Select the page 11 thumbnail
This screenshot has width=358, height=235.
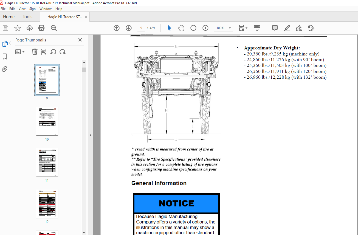click(x=47, y=162)
